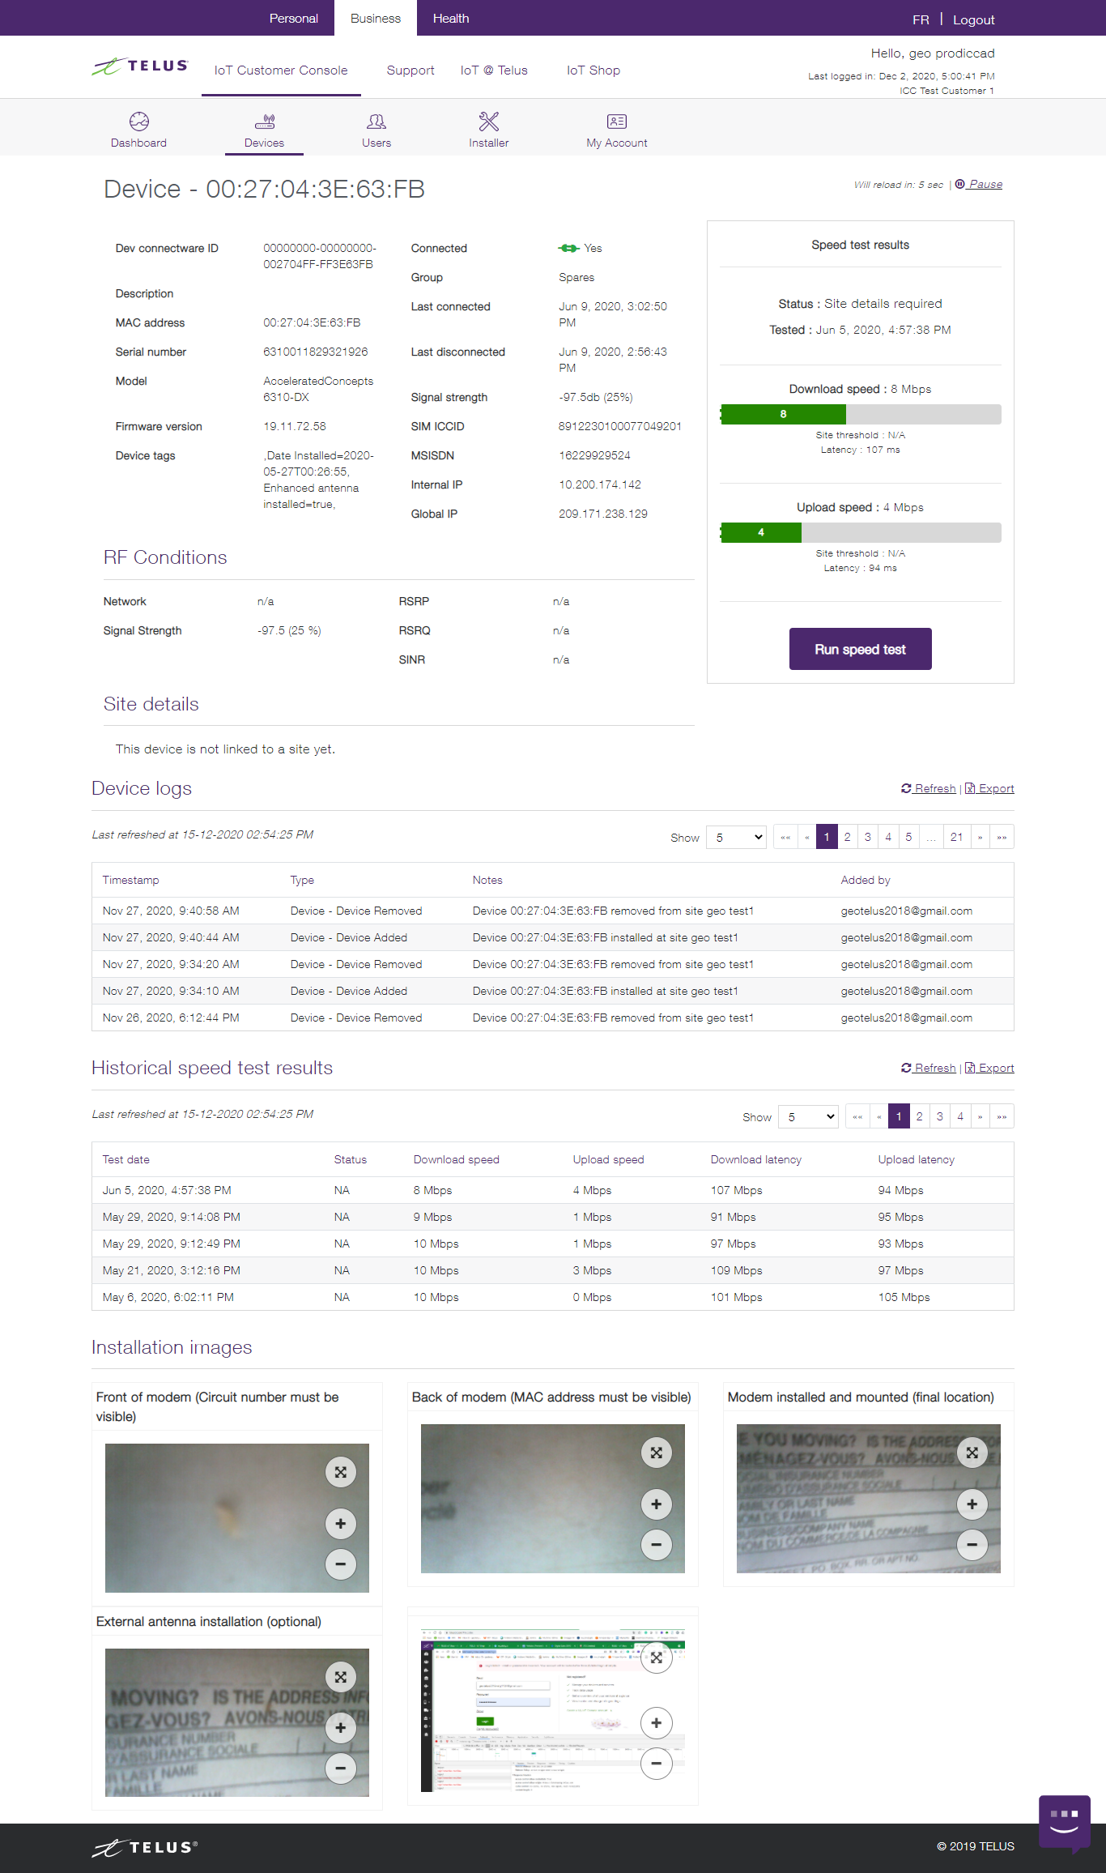This screenshot has width=1106, height=1873.
Task: Open Device logs Show rows dropdown
Action: [736, 837]
